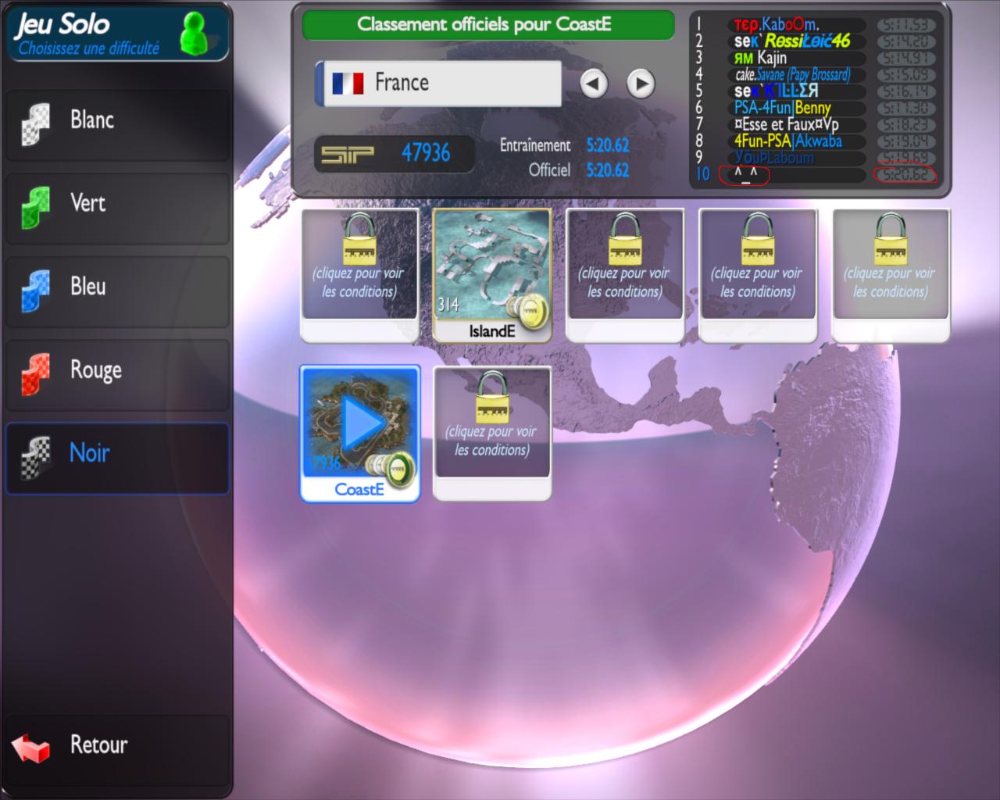Click the green player icon in Jeu Solo header

[x=193, y=34]
